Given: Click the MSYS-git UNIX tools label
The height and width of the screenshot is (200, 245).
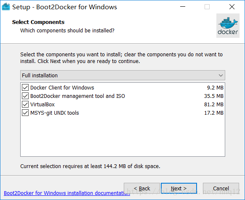Looking at the screenshot, I should 55,113.
